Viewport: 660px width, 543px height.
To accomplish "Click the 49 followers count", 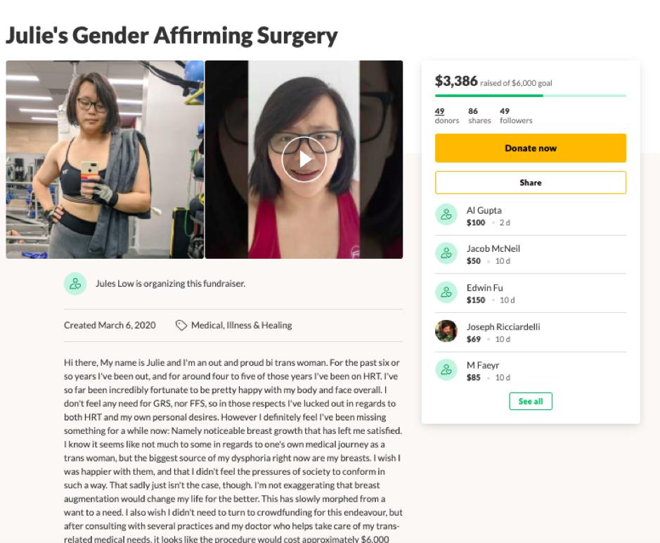I will [x=516, y=115].
